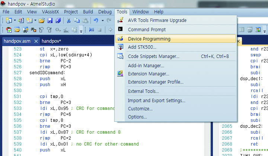The width and height of the screenshot is (268, 156).
Task: Open the Window menu
Action: click(x=141, y=12)
